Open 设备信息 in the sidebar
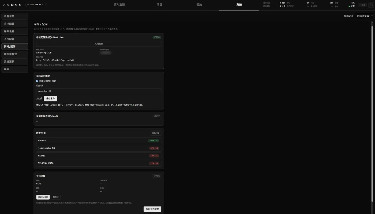The height and width of the screenshot is (214, 375). tap(15, 16)
